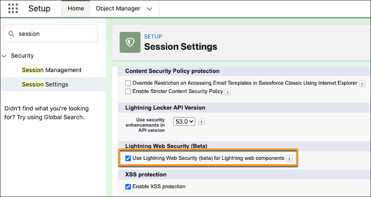
Task: Click the Content Security Policy protection heading
Action: pos(172,71)
